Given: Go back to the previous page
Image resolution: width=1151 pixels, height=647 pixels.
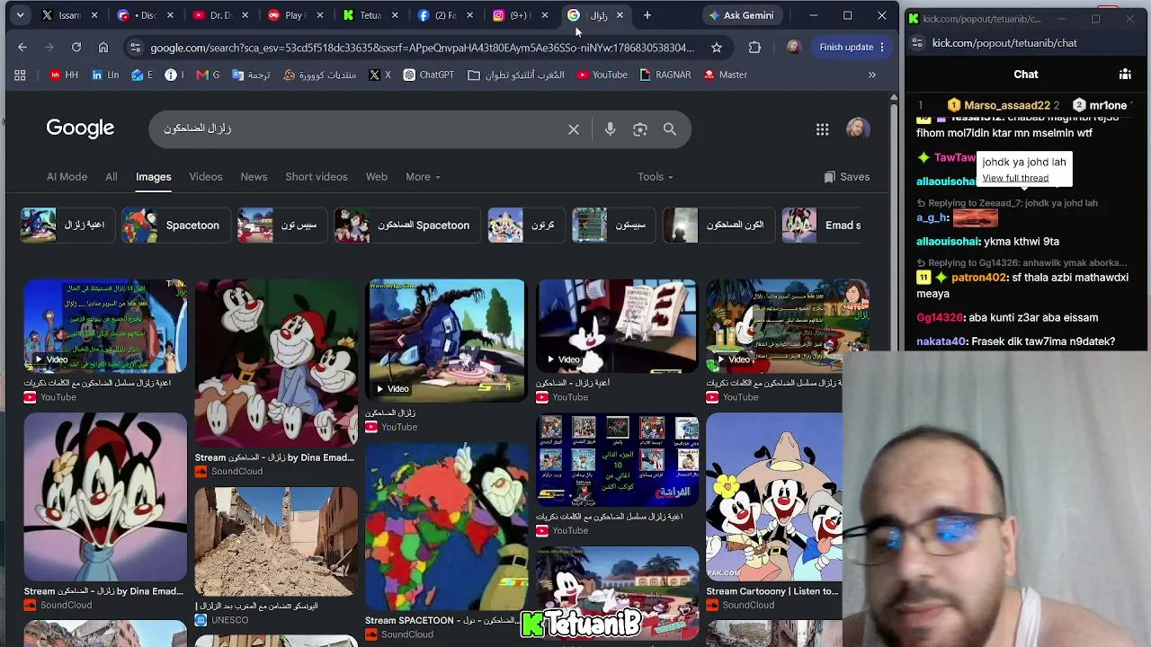Looking at the screenshot, I should 22,47.
